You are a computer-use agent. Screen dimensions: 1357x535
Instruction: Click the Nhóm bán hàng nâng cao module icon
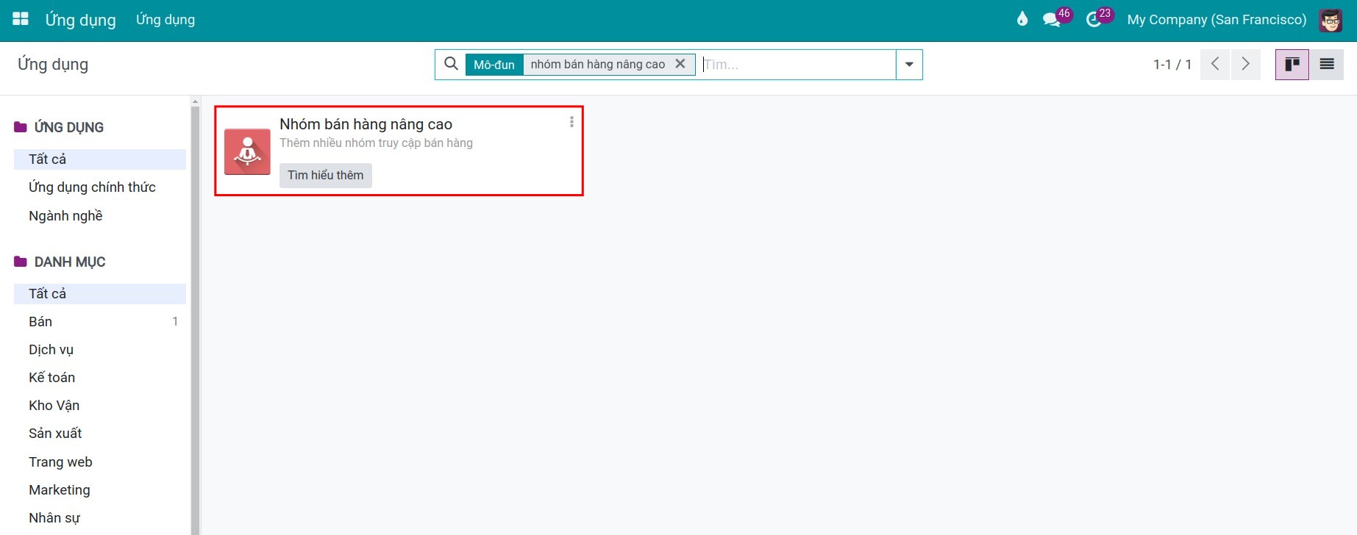pos(247,151)
